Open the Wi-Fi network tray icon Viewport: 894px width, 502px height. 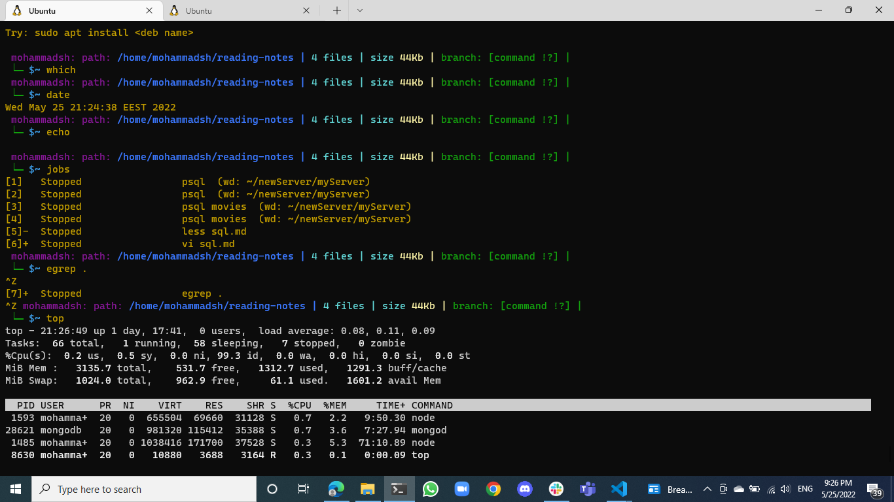click(771, 489)
